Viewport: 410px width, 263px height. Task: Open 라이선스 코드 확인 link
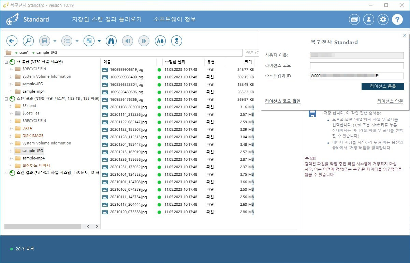283,102
